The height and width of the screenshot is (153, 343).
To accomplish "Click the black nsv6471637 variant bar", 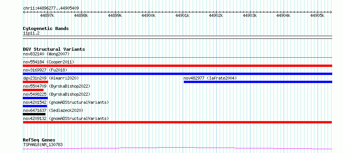I will [x=34, y=114].
